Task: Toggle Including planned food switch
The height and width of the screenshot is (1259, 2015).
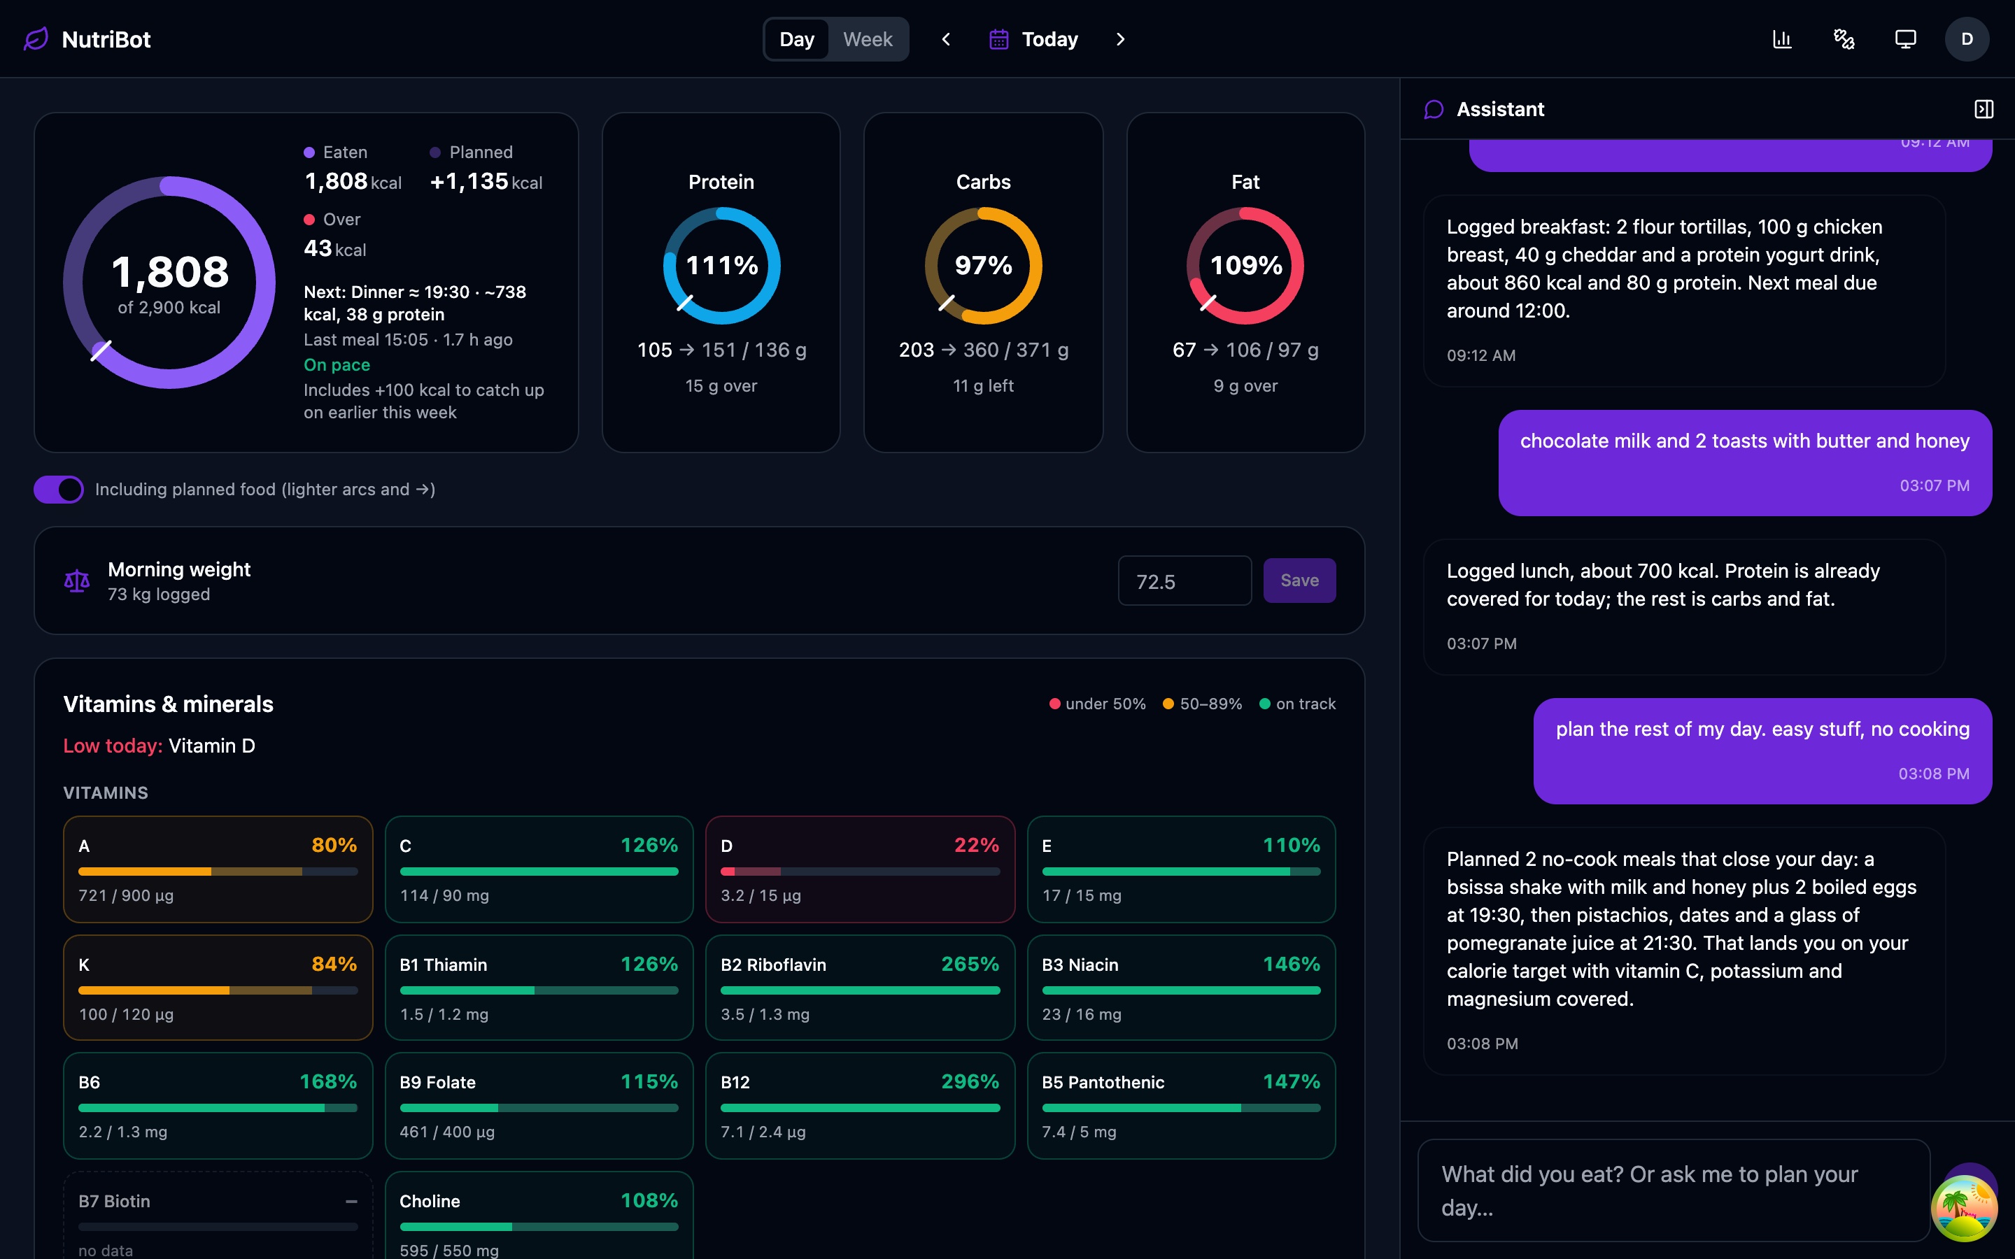Action: click(x=59, y=490)
